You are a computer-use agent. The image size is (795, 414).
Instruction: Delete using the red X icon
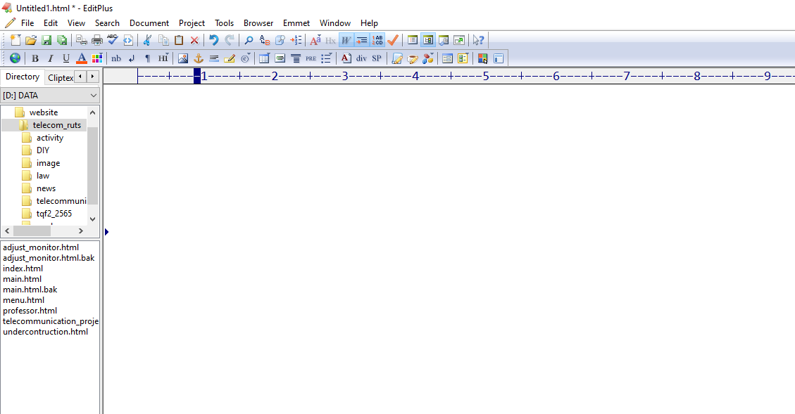point(194,40)
